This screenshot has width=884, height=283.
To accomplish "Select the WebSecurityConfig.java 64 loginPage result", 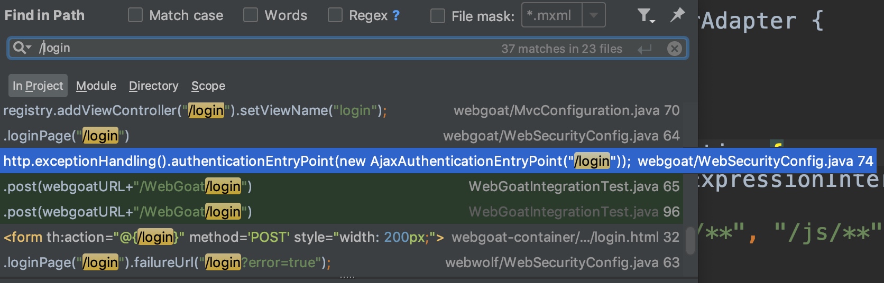I will click(342, 136).
